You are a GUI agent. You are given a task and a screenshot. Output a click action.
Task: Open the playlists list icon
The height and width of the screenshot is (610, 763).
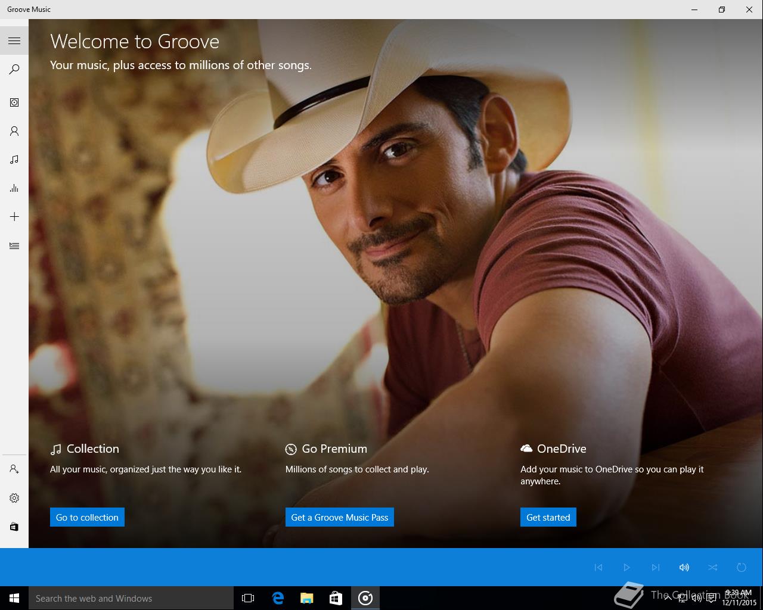pyautogui.click(x=14, y=245)
